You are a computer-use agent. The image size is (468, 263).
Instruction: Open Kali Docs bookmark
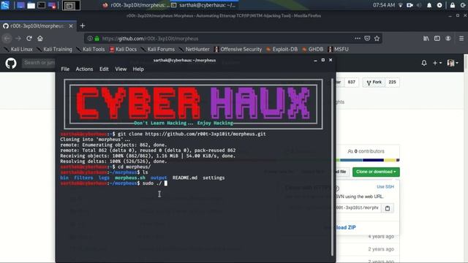click(x=123, y=49)
